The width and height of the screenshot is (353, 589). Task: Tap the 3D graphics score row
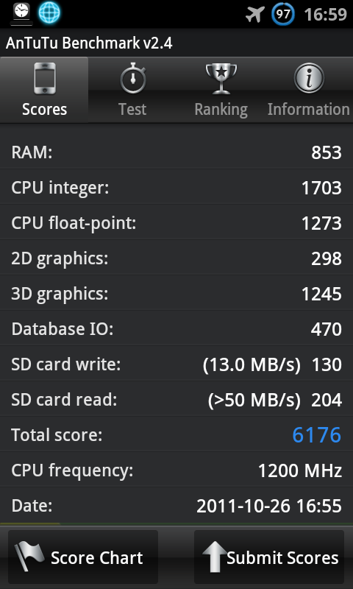click(176, 293)
